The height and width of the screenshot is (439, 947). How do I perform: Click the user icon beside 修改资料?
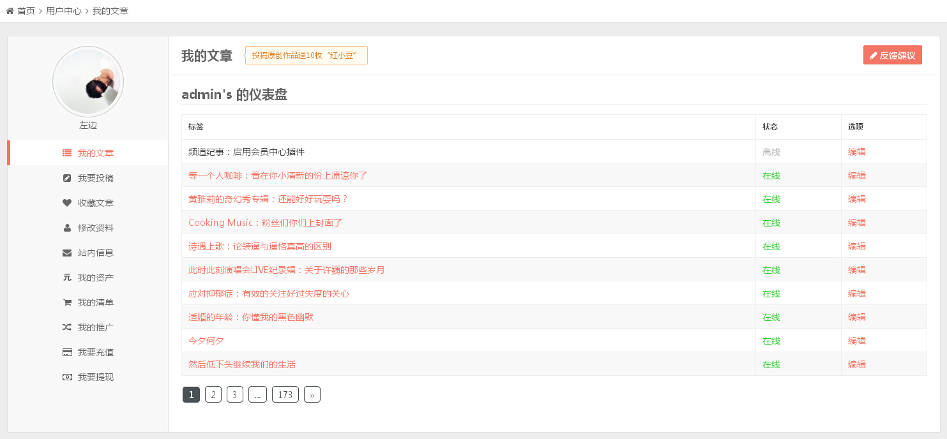tap(67, 228)
